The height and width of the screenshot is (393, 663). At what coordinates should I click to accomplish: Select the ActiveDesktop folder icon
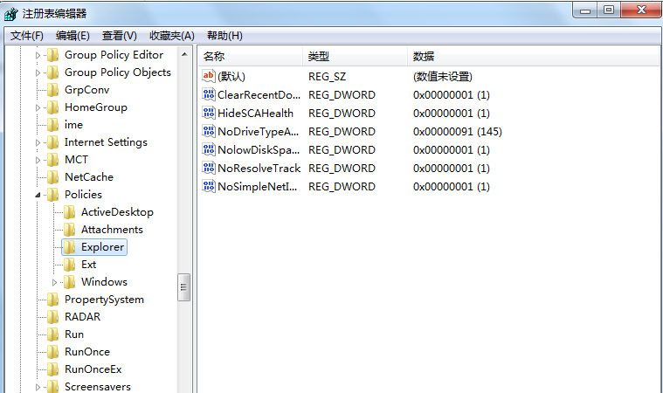pos(69,212)
